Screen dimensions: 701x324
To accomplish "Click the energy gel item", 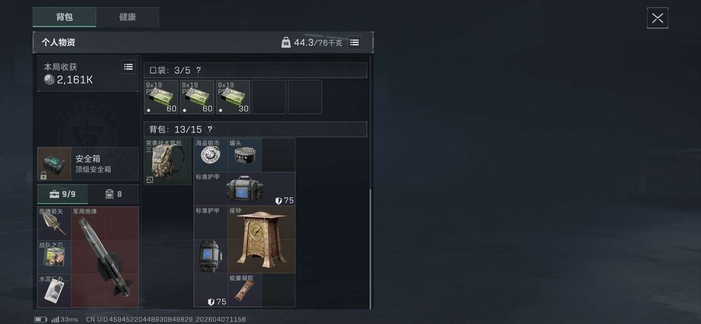I will [x=245, y=290].
